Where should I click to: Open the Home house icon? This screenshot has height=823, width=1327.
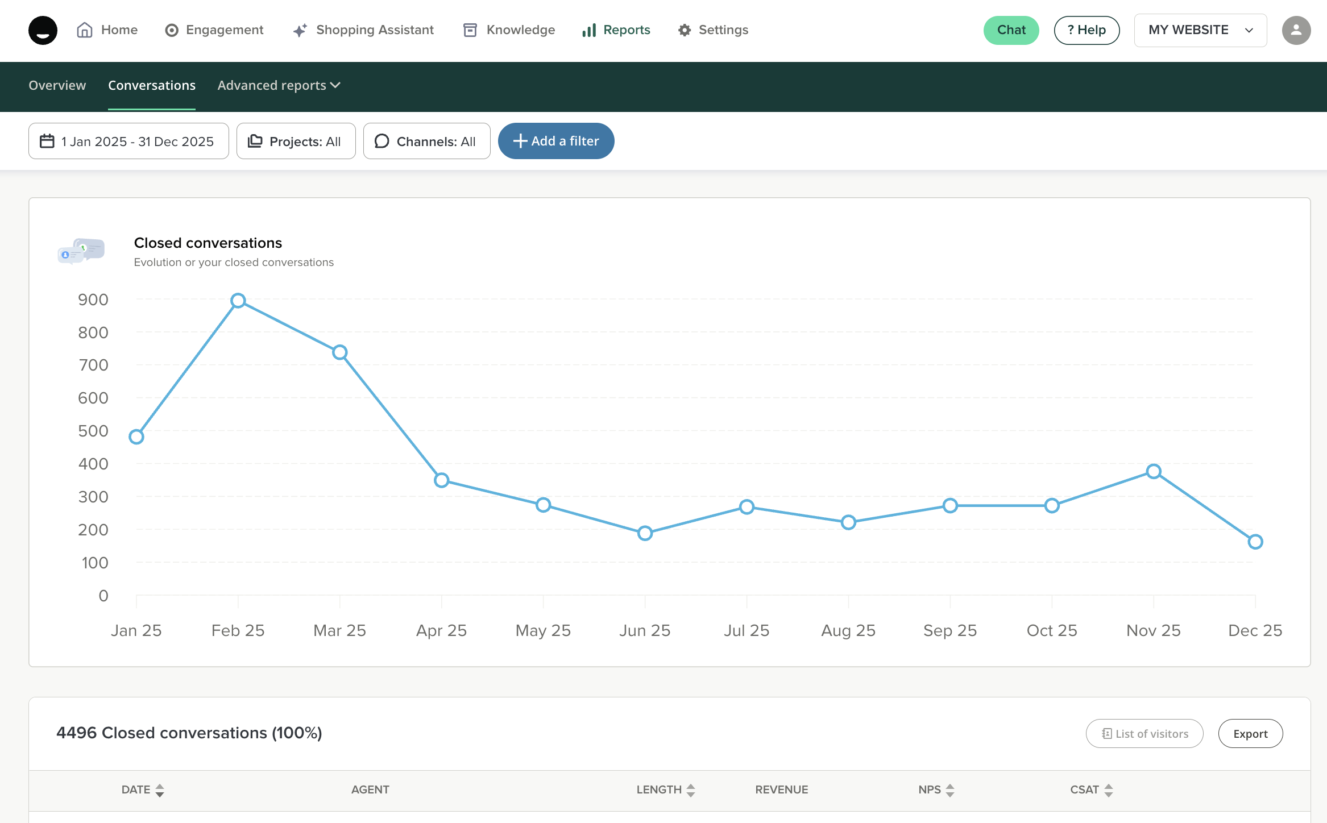point(85,30)
